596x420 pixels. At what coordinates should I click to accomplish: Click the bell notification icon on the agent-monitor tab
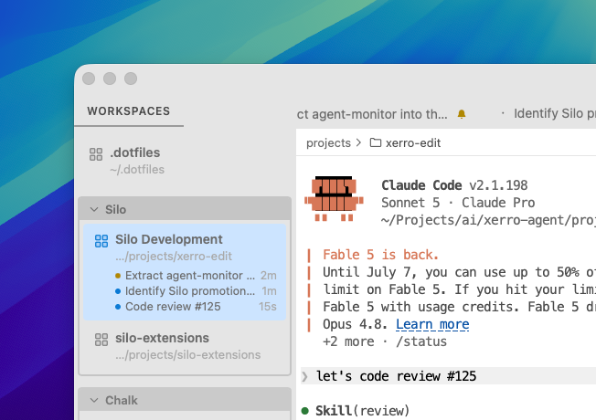(x=462, y=114)
